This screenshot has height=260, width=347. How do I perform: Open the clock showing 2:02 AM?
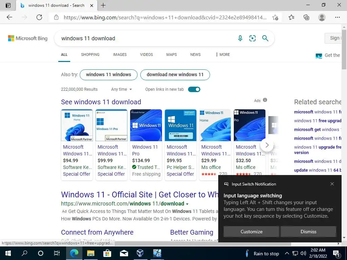point(318,253)
